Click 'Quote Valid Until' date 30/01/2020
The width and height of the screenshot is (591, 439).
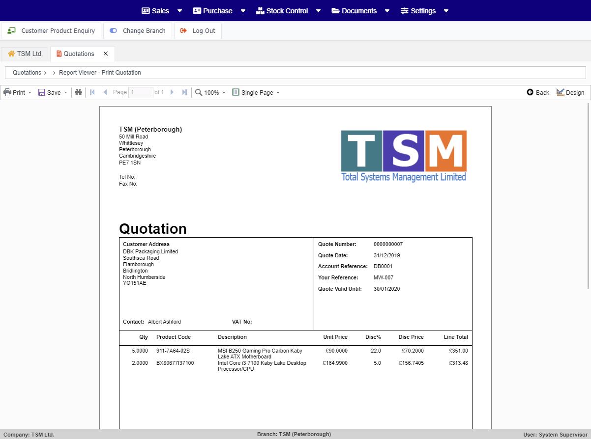(x=387, y=289)
